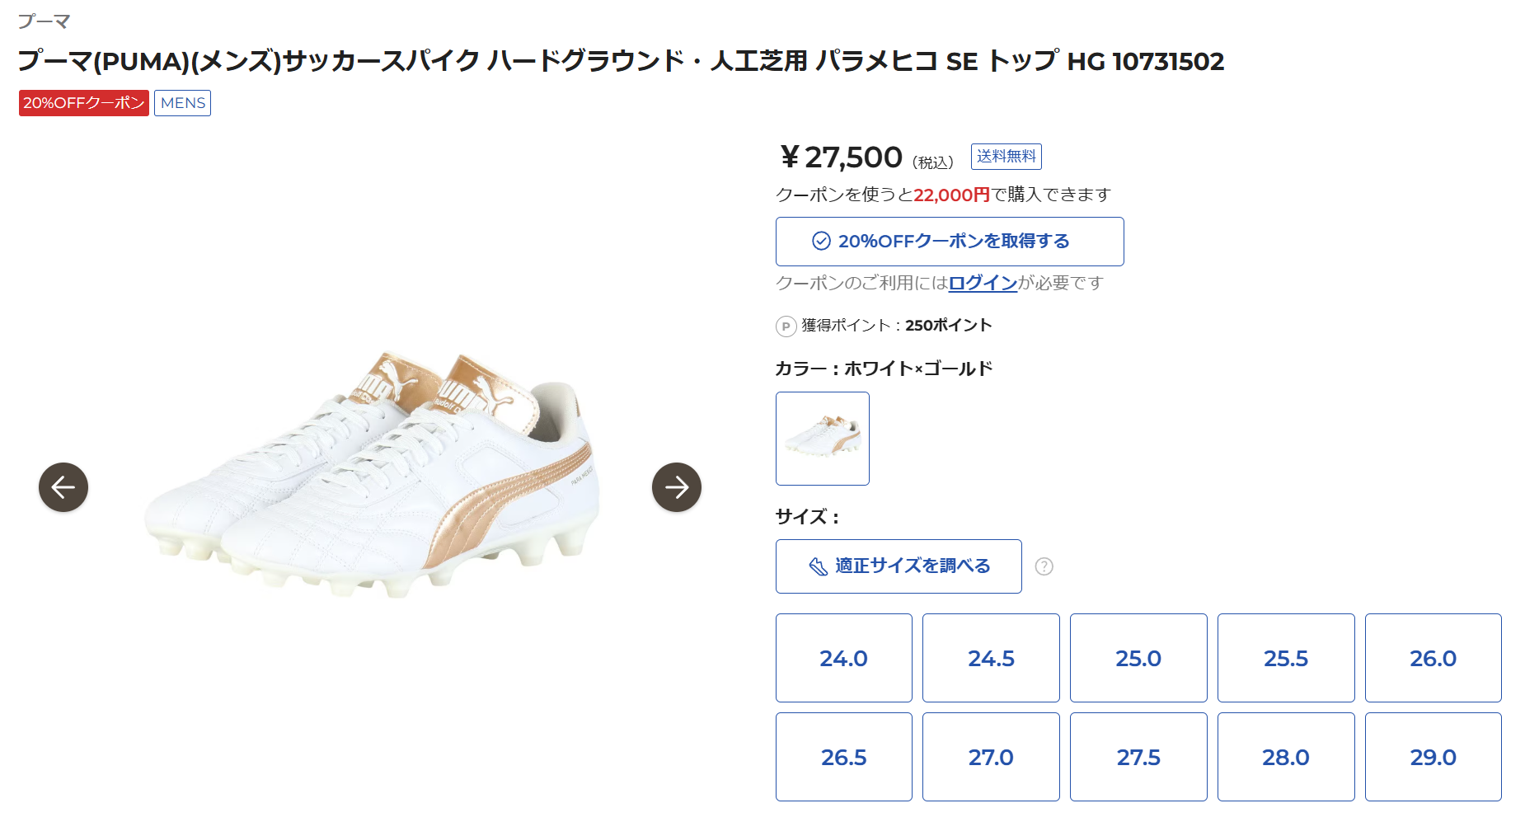Screen dimensions: 1525x822
Task: Open the login link for coupon
Action: 983,283
